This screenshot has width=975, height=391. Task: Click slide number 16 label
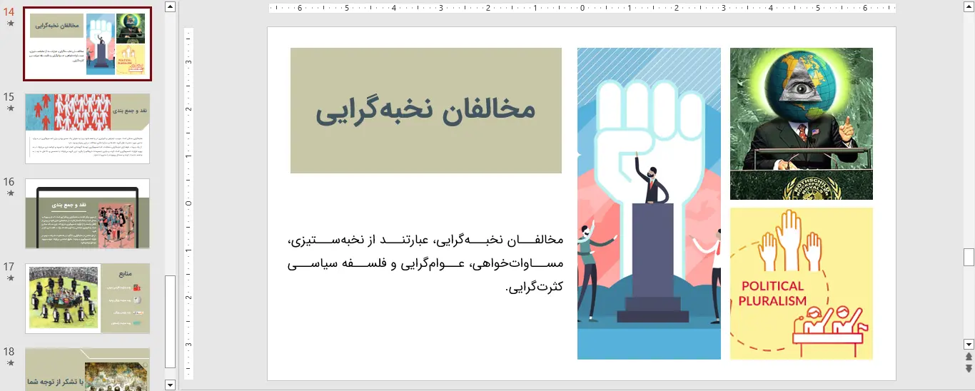pyautogui.click(x=9, y=182)
